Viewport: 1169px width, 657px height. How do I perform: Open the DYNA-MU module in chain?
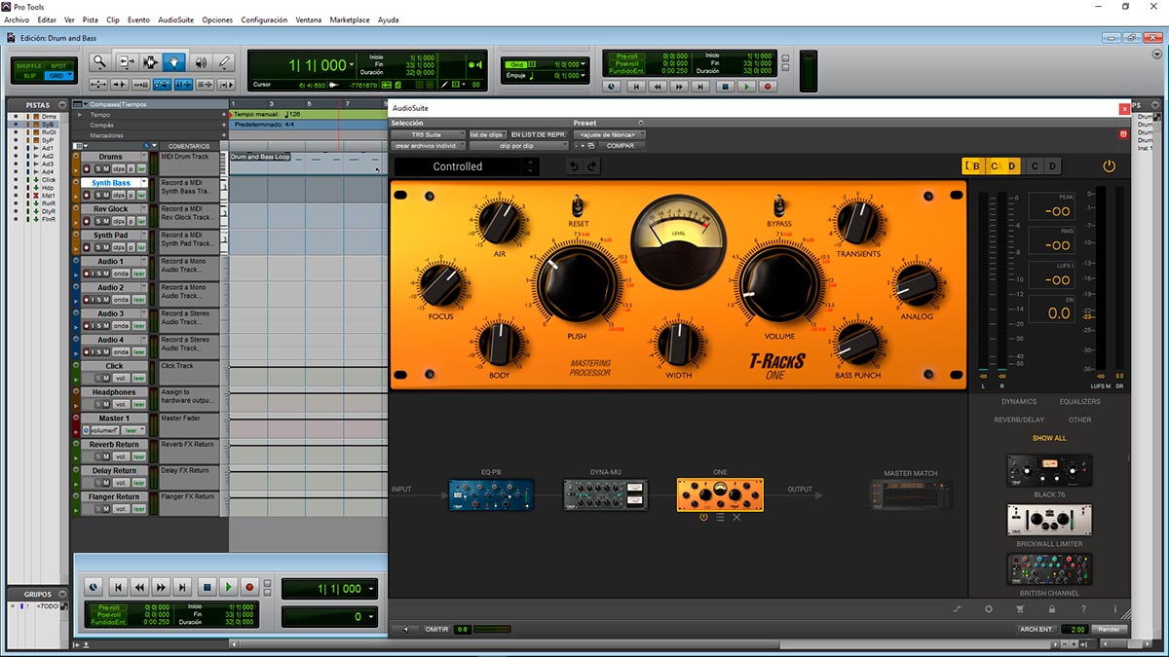pos(606,494)
